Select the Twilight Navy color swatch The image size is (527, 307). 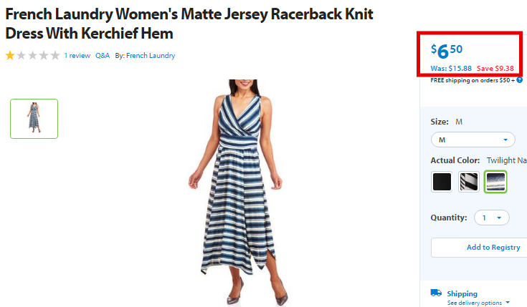495,182
